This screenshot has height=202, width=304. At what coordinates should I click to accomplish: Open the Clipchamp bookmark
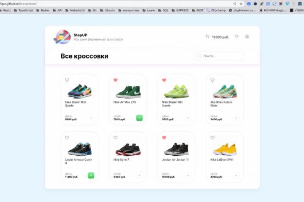click(216, 10)
